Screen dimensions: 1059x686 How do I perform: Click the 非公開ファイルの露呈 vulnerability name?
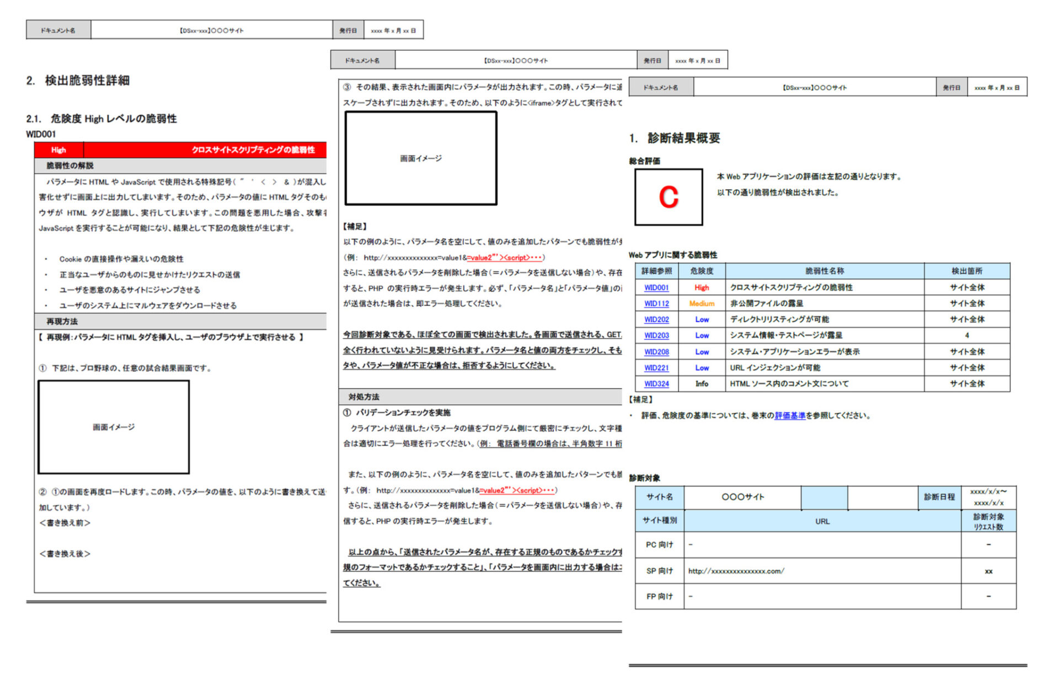[x=767, y=303]
